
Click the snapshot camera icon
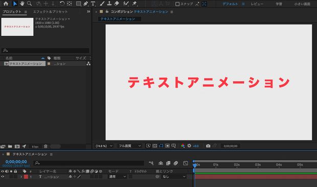coord(208,146)
